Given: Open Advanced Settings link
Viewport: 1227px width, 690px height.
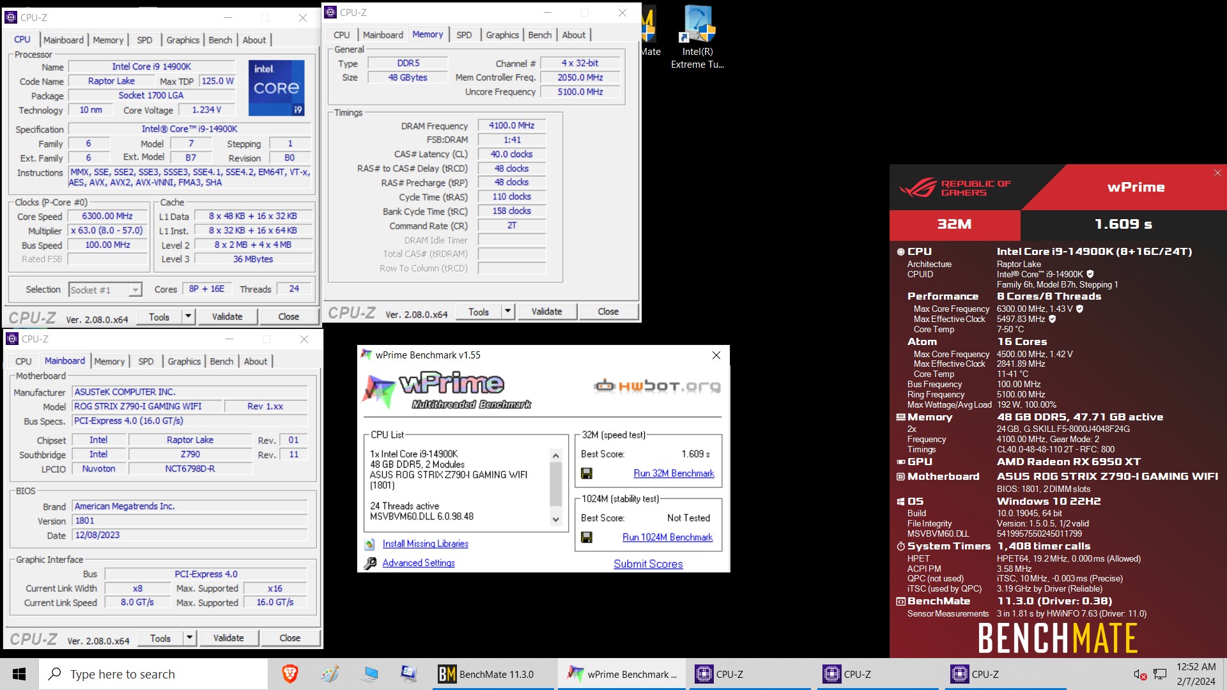Looking at the screenshot, I should click(x=419, y=563).
